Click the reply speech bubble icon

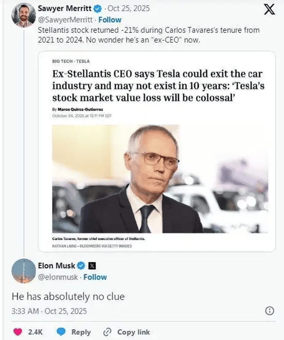pos(61,332)
